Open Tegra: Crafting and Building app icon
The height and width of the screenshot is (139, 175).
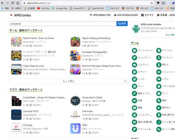[75, 42]
